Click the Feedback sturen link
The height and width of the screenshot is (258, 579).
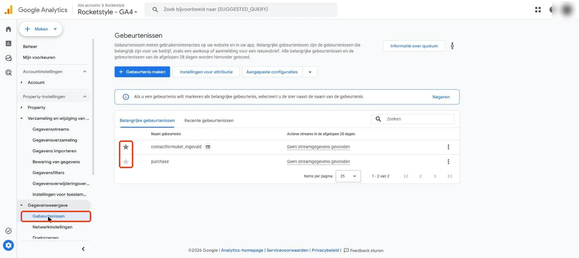pyautogui.click(x=363, y=250)
